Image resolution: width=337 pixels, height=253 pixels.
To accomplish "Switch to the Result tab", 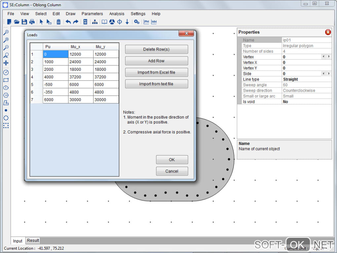I will (33, 240).
